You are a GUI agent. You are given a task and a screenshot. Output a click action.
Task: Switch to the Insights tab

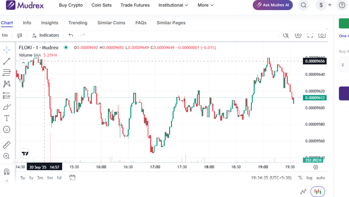50,23
